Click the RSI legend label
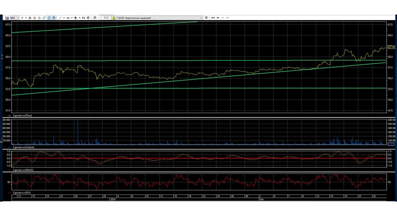The width and height of the screenshot is (397, 223). 22,192
